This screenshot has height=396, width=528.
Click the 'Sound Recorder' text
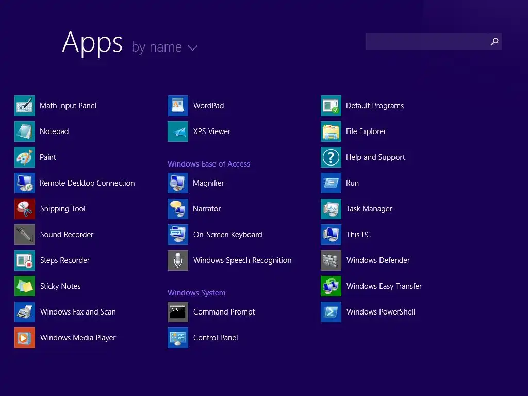67,235
